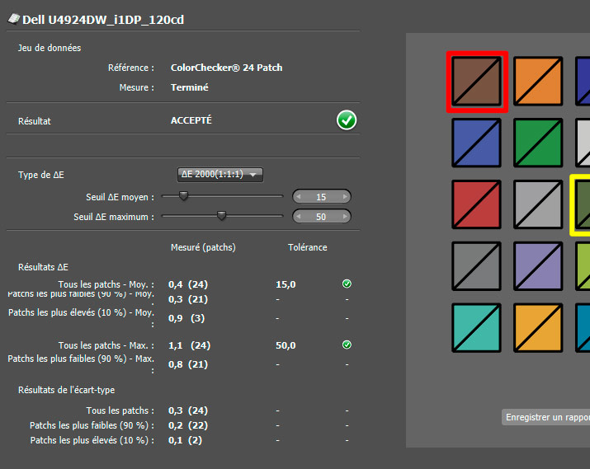Image resolution: width=590 pixels, height=469 pixels.
Task: Open the ΔE 2000(1:1:1) type dropdown
Action: coord(220,175)
